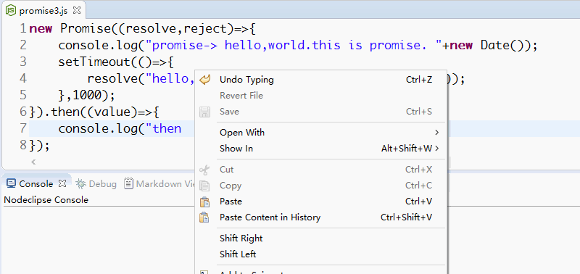Click the console.log on line 2

tap(98, 45)
